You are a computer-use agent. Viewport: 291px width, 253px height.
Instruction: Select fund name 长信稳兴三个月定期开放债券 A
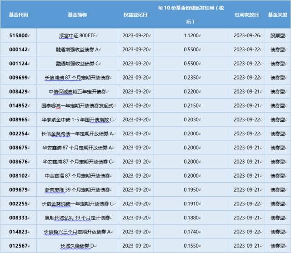[x=77, y=232]
